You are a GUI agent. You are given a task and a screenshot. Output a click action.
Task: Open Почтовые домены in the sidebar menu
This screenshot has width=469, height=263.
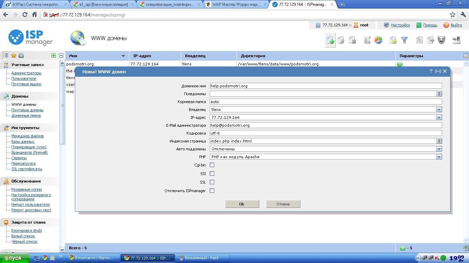coord(27,110)
